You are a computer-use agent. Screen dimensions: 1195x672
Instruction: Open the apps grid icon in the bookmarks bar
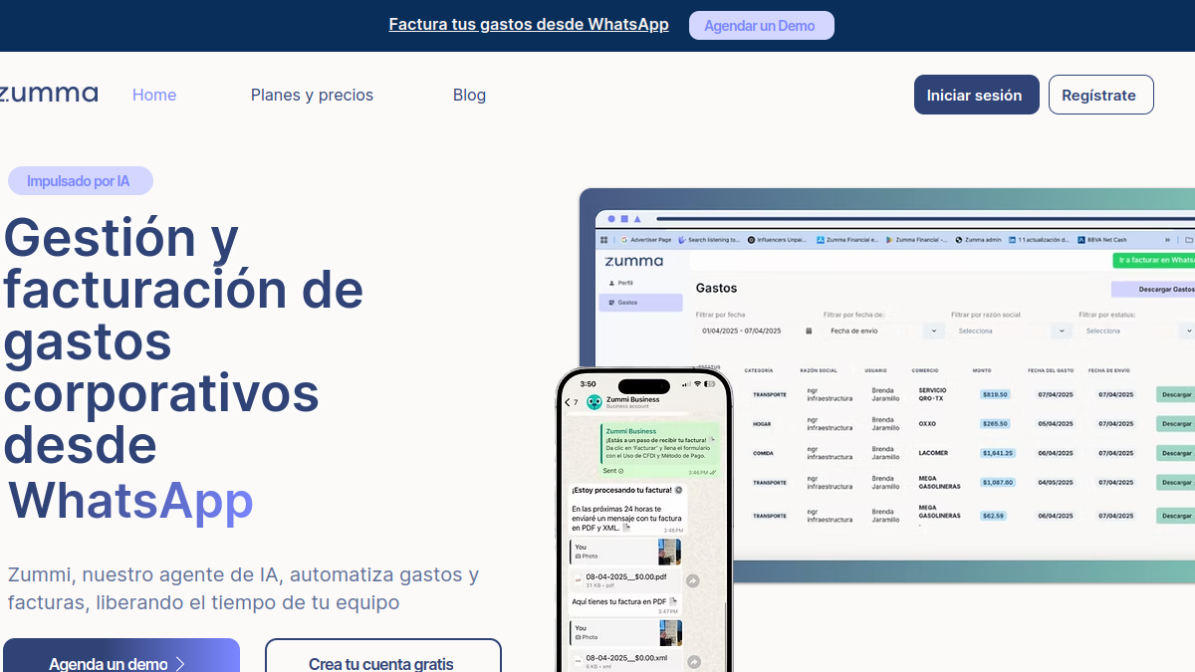(x=603, y=240)
